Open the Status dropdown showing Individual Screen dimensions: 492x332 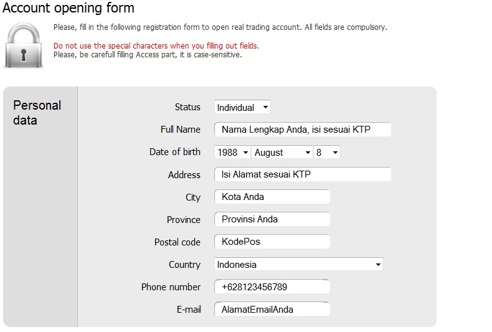242,107
